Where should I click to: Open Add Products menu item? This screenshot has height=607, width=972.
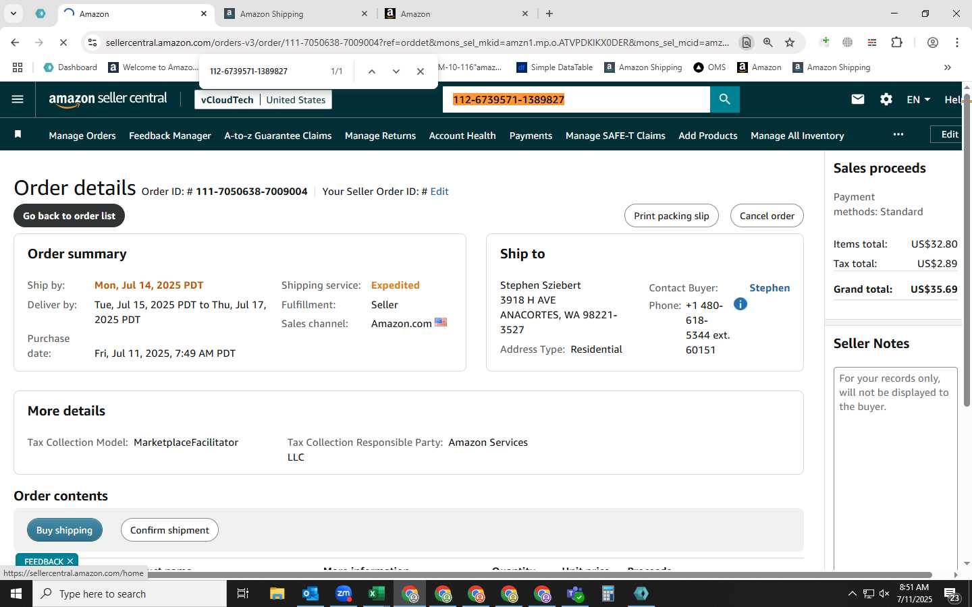click(708, 136)
